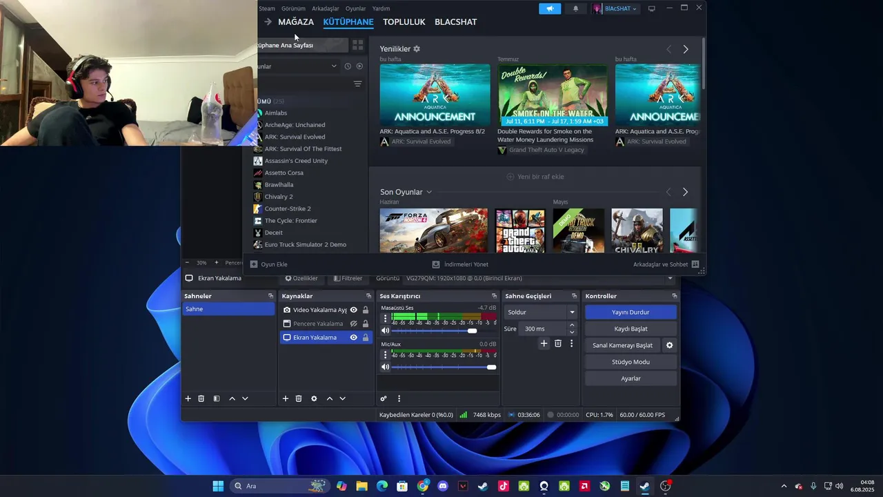Open Steam menu in menu bar
This screenshot has width=883, height=497.
click(x=267, y=8)
